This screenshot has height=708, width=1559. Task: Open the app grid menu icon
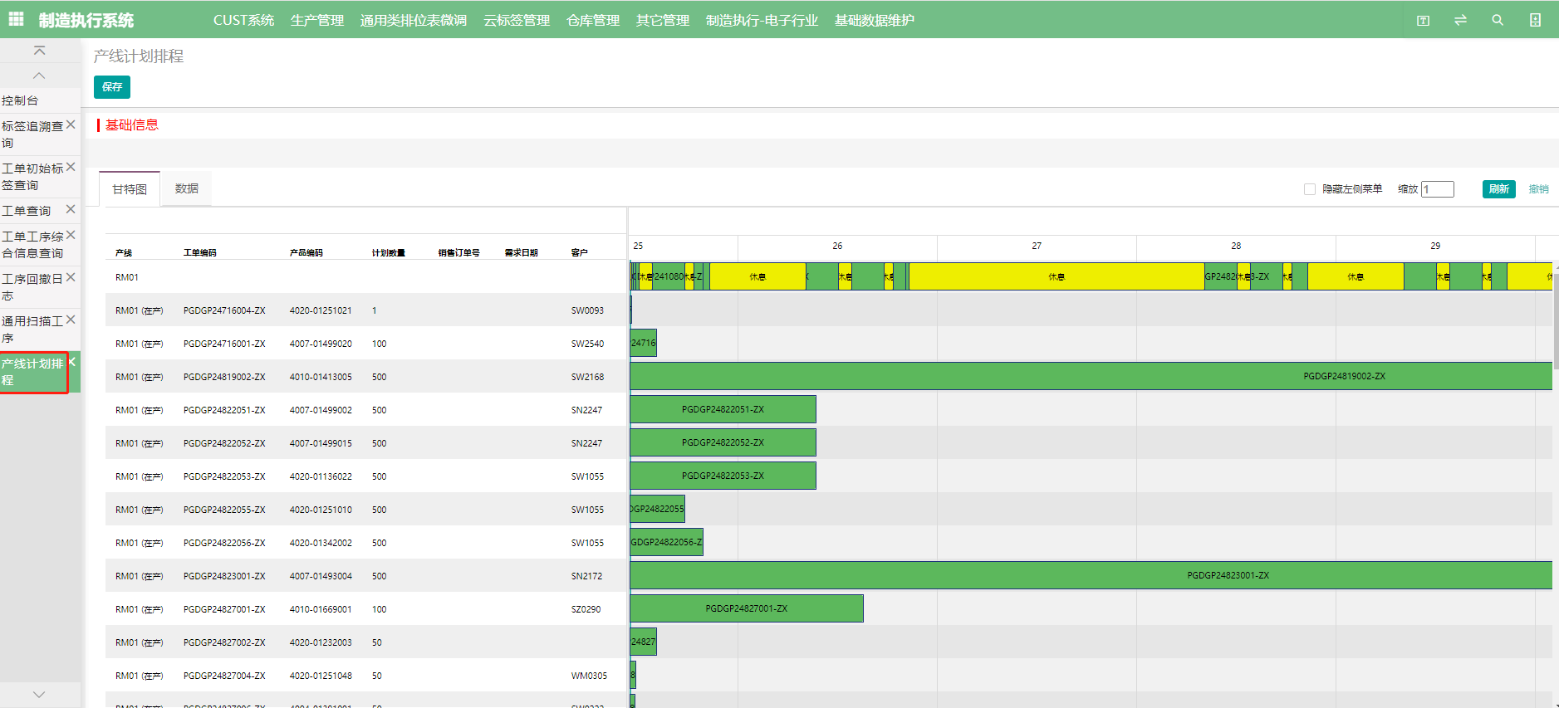coord(16,20)
